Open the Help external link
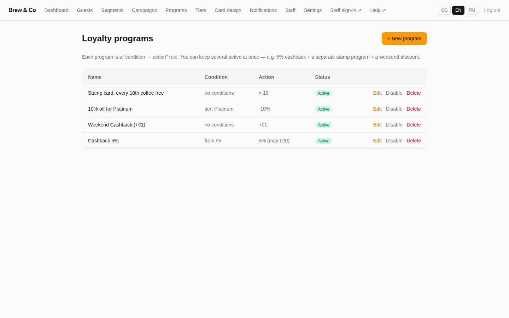Viewport: 509px width, 318px height. click(x=378, y=10)
